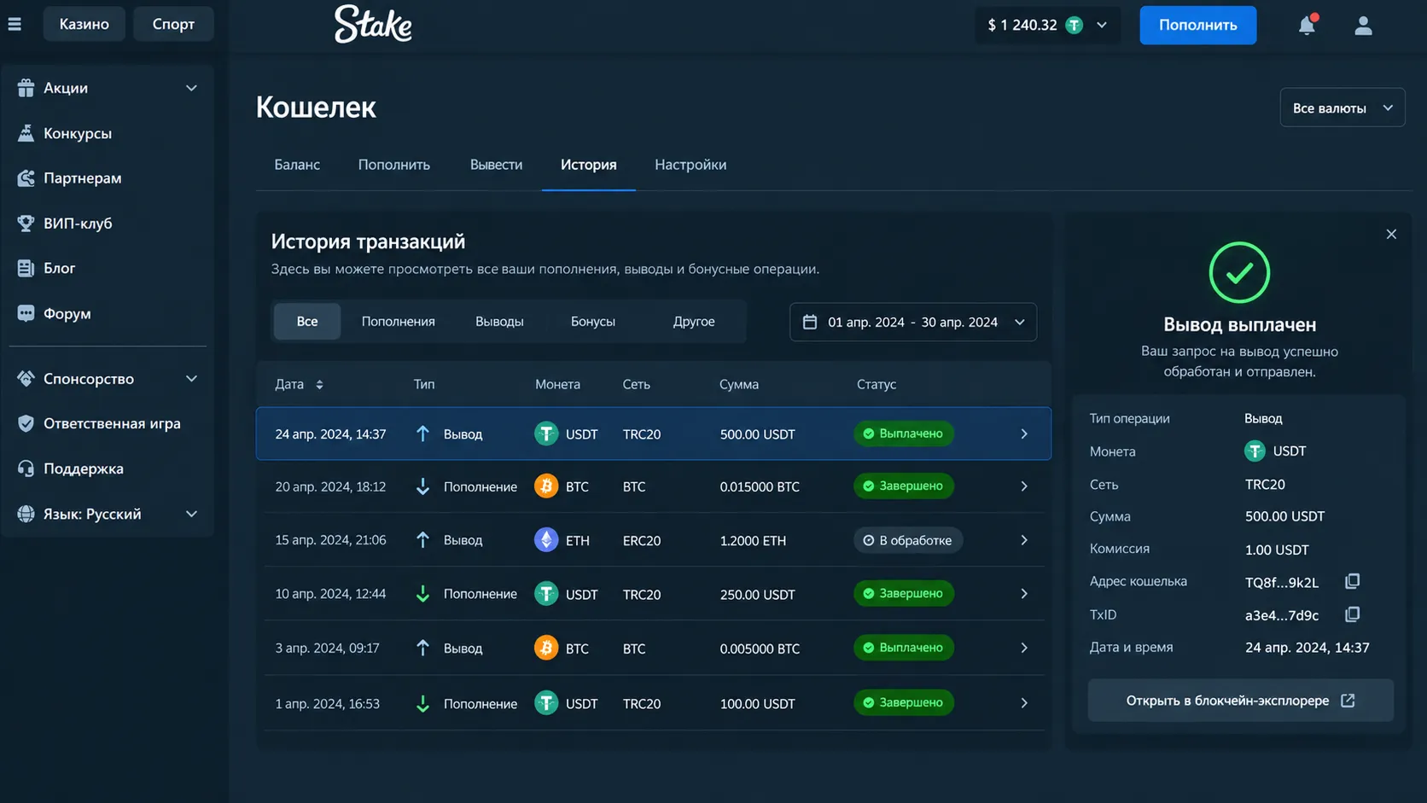Filter transactions by Выводы

[499, 322]
